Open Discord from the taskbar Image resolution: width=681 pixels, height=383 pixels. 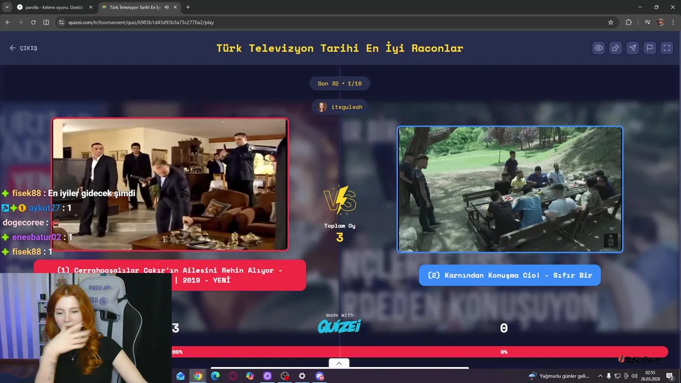click(x=319, y=376)
